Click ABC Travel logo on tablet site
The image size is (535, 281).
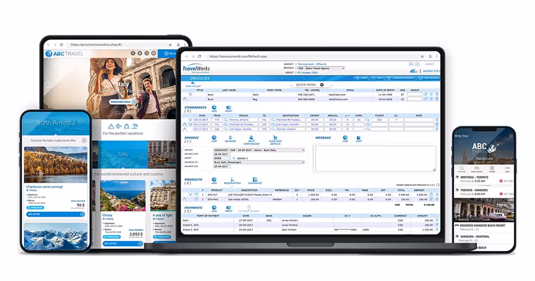tap(65, 54)
